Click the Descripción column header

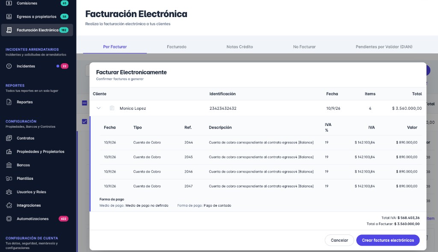220,127
